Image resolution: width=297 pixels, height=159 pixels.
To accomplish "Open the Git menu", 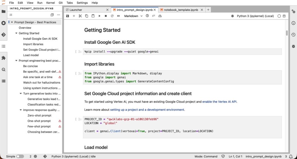I will point(61,3).
